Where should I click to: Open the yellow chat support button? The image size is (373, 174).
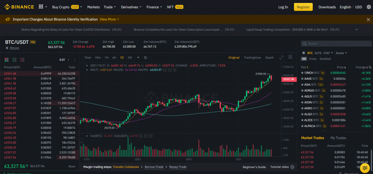[x=364, y=168]
